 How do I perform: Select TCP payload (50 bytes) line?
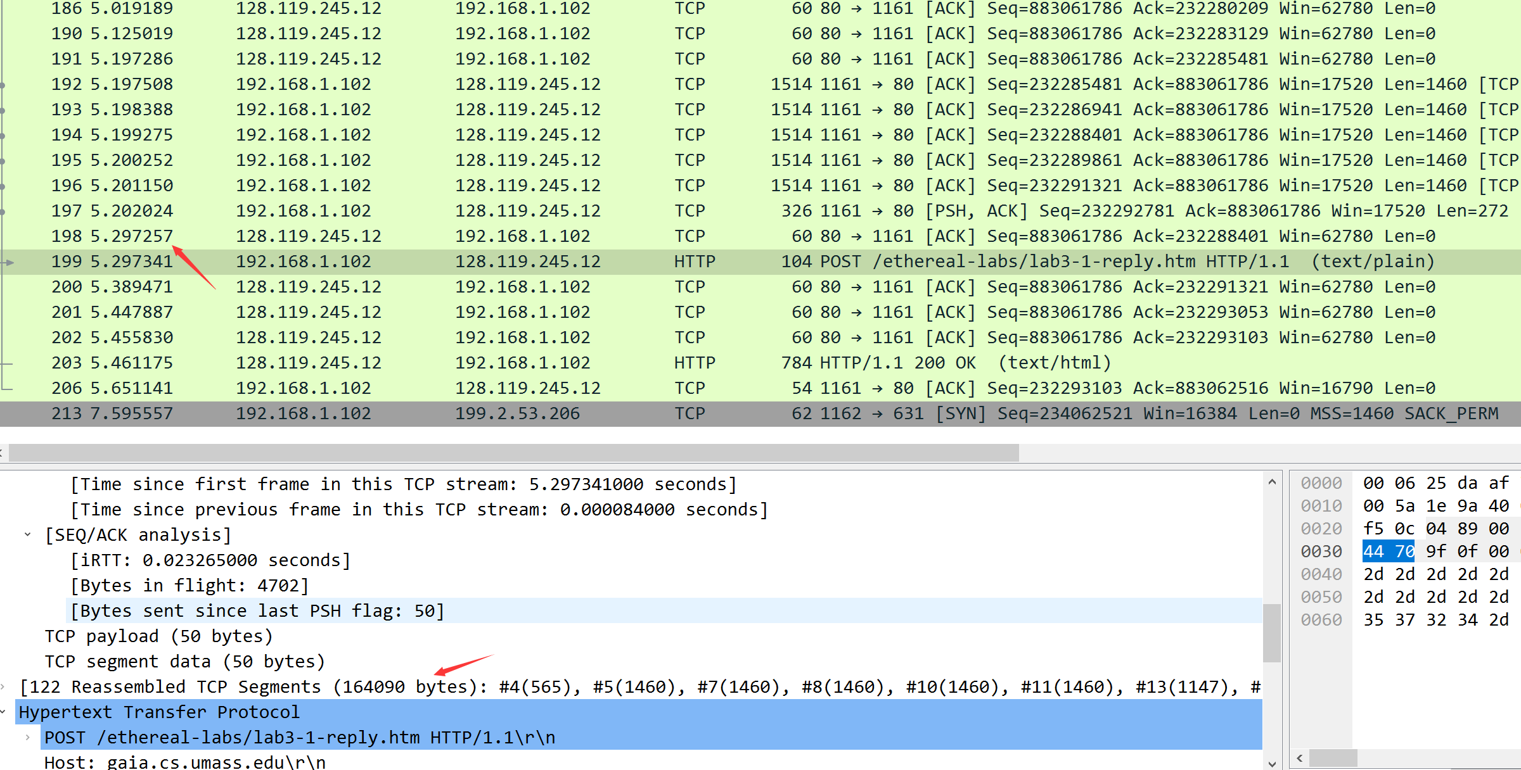(158, 636)
